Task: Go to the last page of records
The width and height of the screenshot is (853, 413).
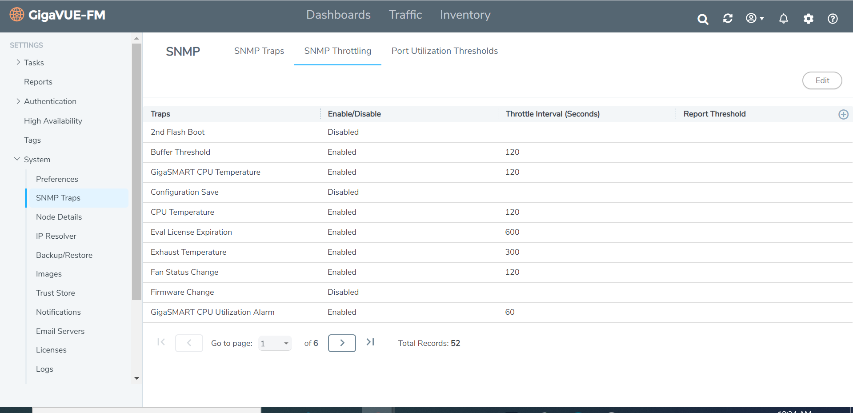Action: point(370,342)
